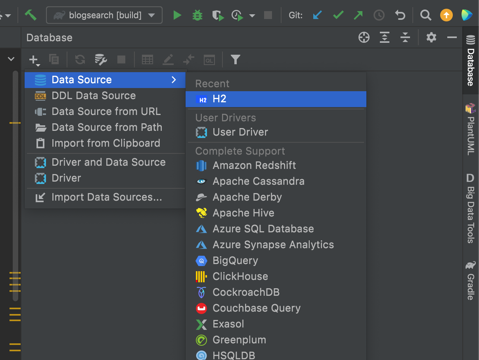This screenshot has height=360, width=479.
Task: Click the table editor grid icon
Action: coord(148,60)
